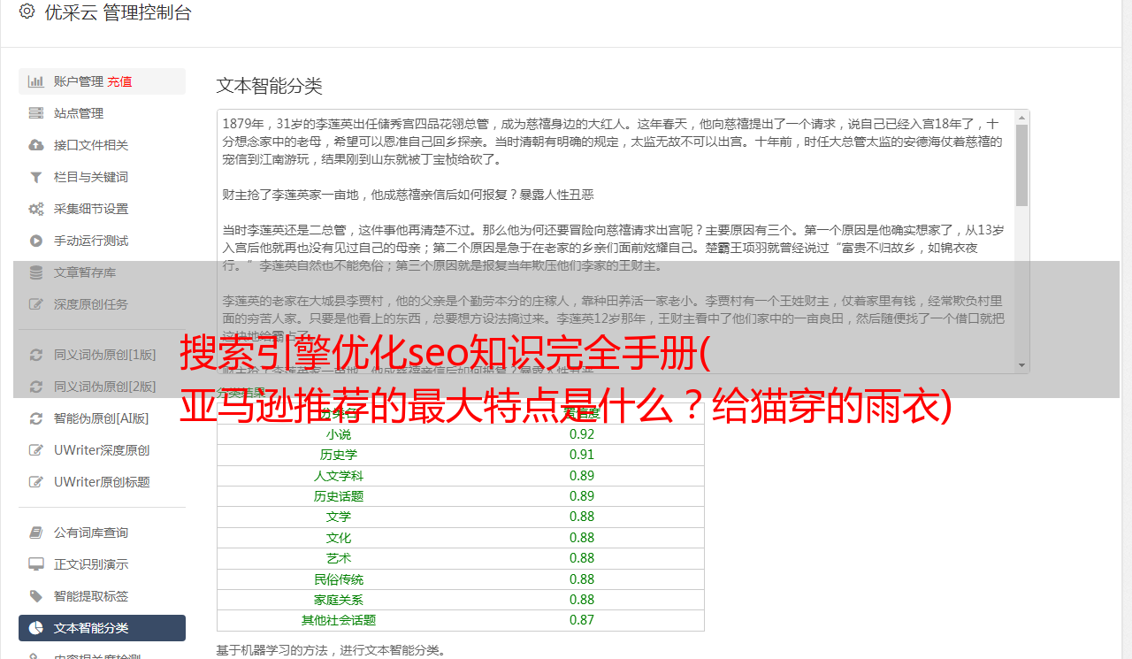The width and height of the screenshot is (1132, 659).
Task: Open 公有词库查询 sidebar entry
Action: pyautogui.click(x=102, y=533)
